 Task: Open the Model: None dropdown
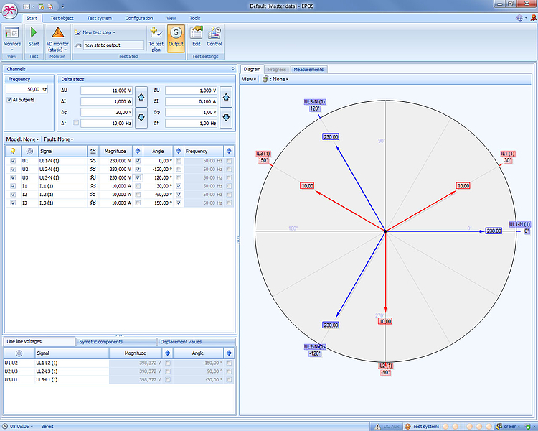[22, 139]
